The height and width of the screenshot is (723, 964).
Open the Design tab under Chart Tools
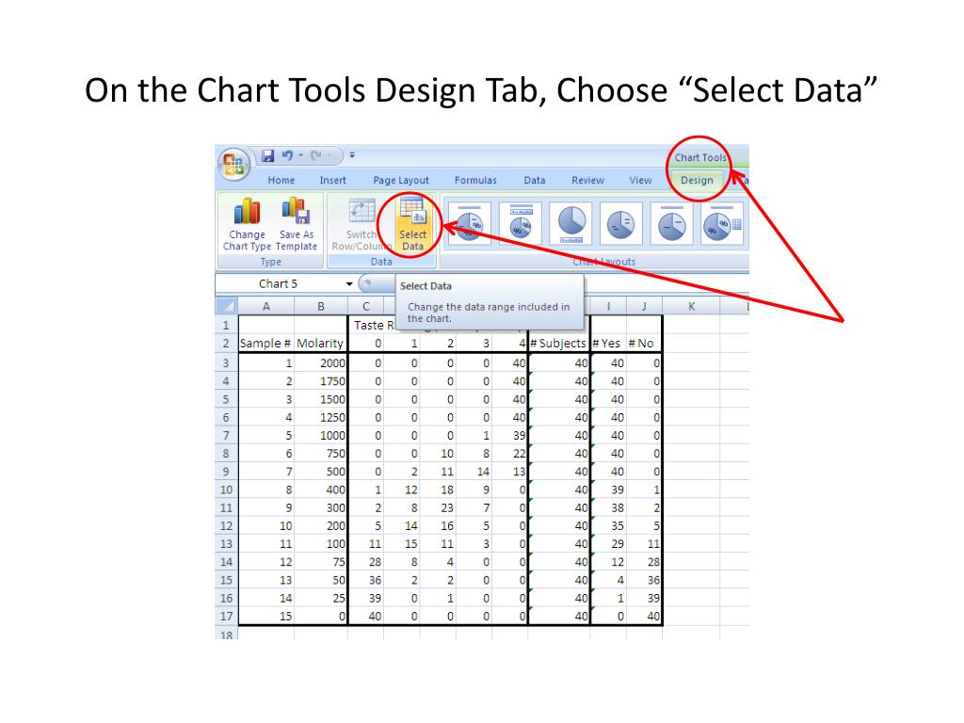point(697,180)
